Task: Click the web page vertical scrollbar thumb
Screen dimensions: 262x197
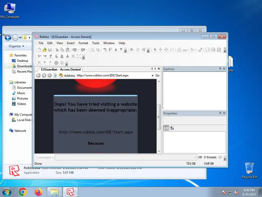Action: click(x=159, y=117)
